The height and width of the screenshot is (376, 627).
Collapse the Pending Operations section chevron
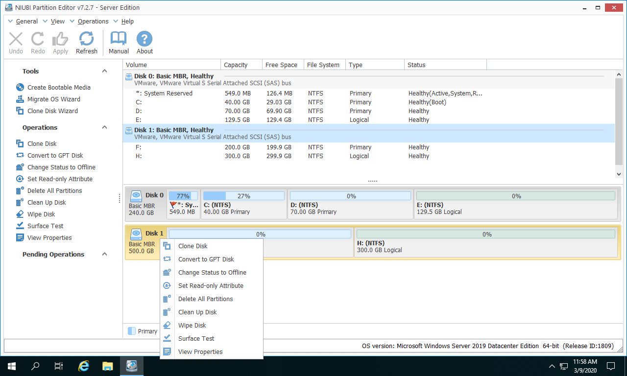click(x=104, y=254)
